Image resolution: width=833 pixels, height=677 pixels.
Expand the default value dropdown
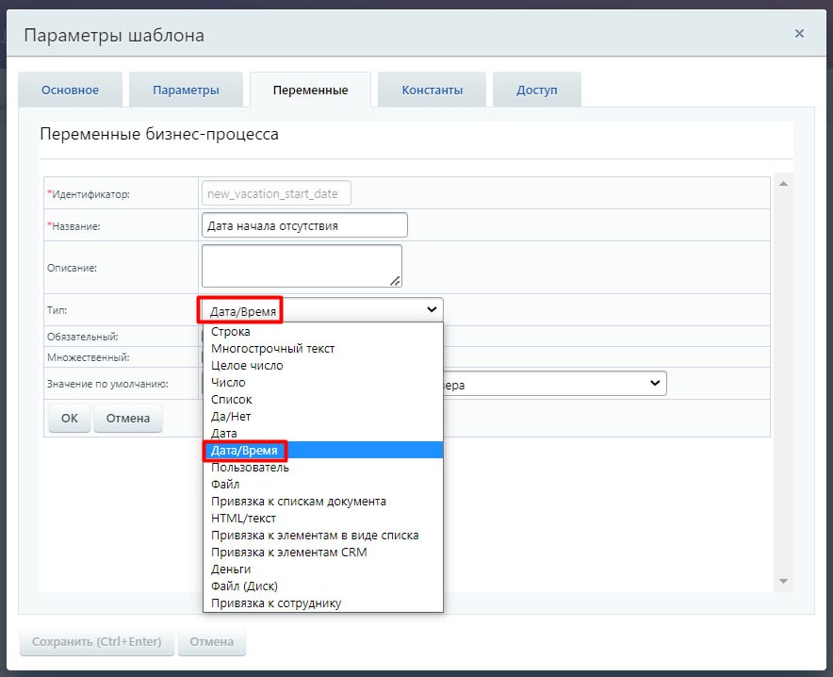pyautogui.click(x=655, y=384)
